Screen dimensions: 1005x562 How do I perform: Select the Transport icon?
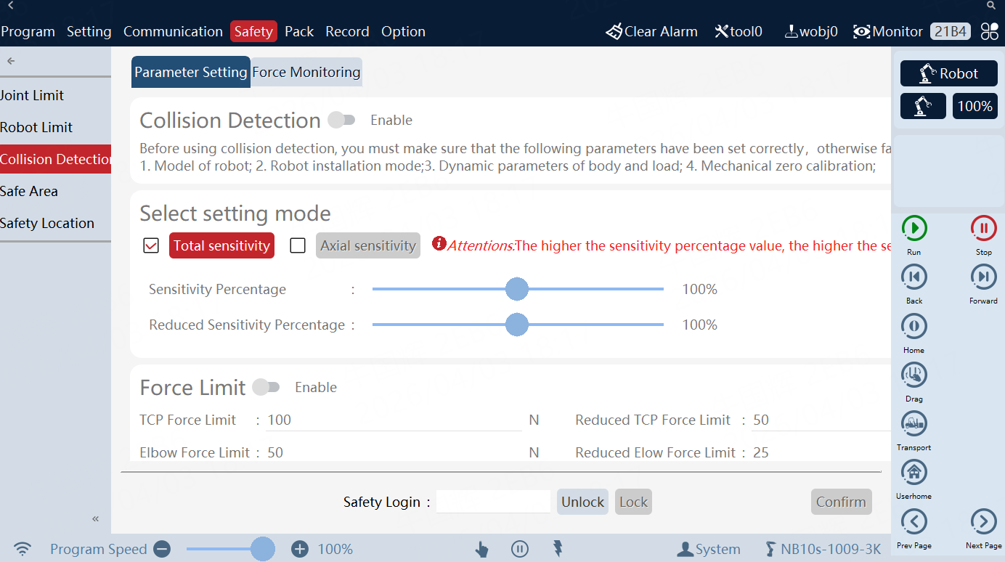[x=914, y=423]
